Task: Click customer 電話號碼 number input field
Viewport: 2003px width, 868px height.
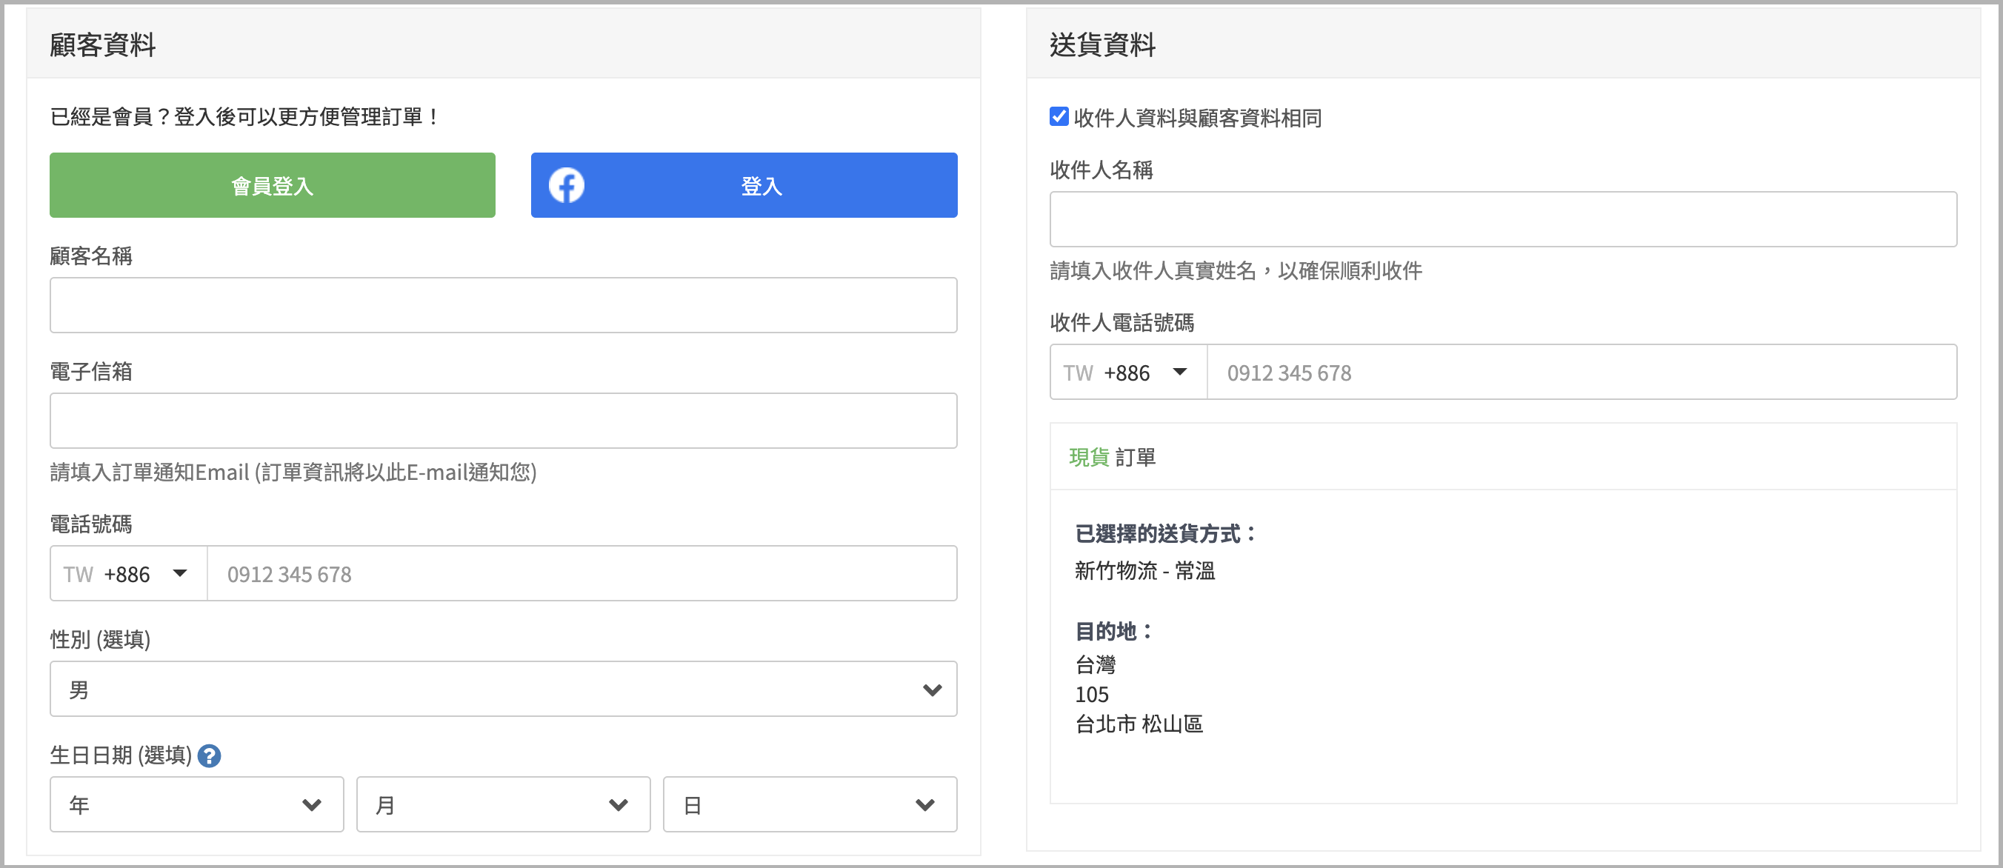Action: pos(582,573)
